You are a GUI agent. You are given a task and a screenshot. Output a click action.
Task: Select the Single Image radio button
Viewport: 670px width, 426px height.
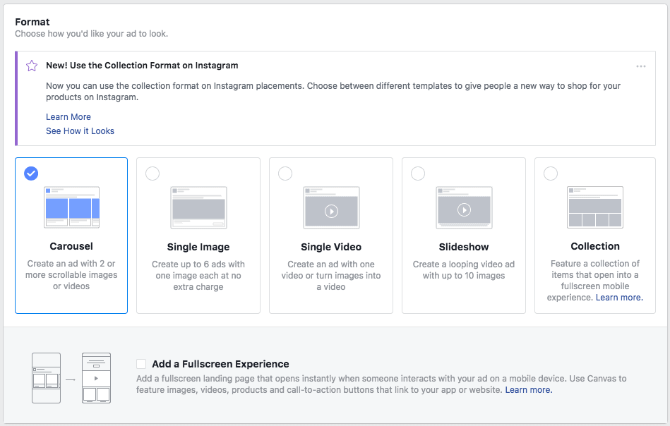pyautogui.click(x=152, y=174)
